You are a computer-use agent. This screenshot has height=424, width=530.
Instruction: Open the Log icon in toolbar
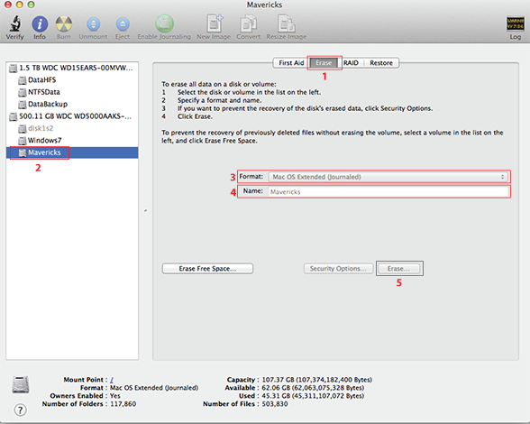click(x=516, y=24)
